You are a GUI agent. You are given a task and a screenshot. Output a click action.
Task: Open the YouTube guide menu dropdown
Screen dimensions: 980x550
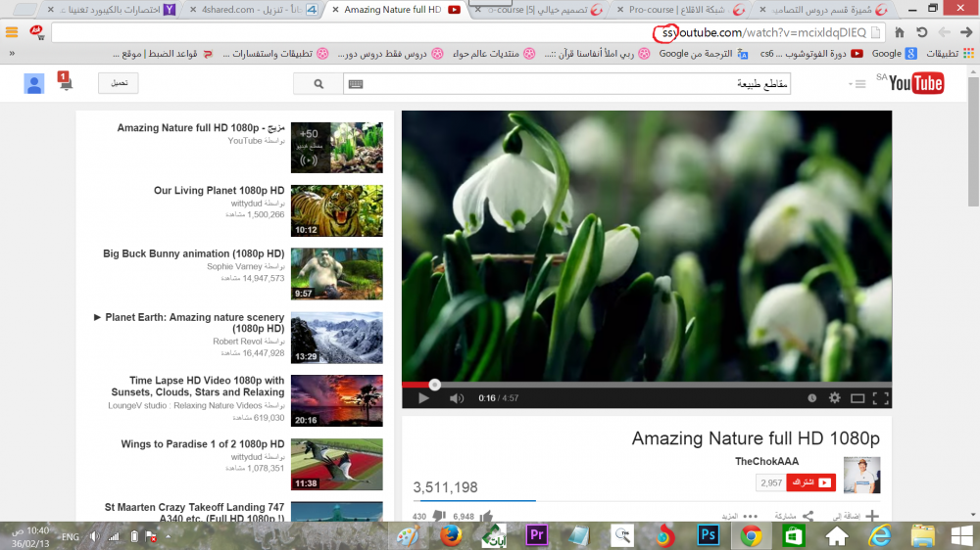859,84
